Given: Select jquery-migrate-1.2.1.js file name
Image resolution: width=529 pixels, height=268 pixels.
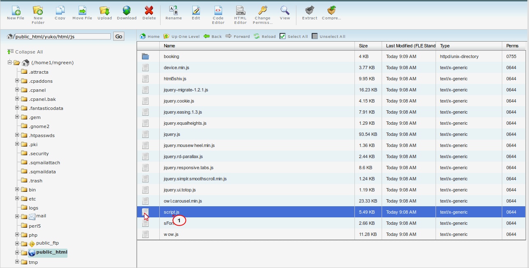Looking at the screenshot, I should click(186, 90).
